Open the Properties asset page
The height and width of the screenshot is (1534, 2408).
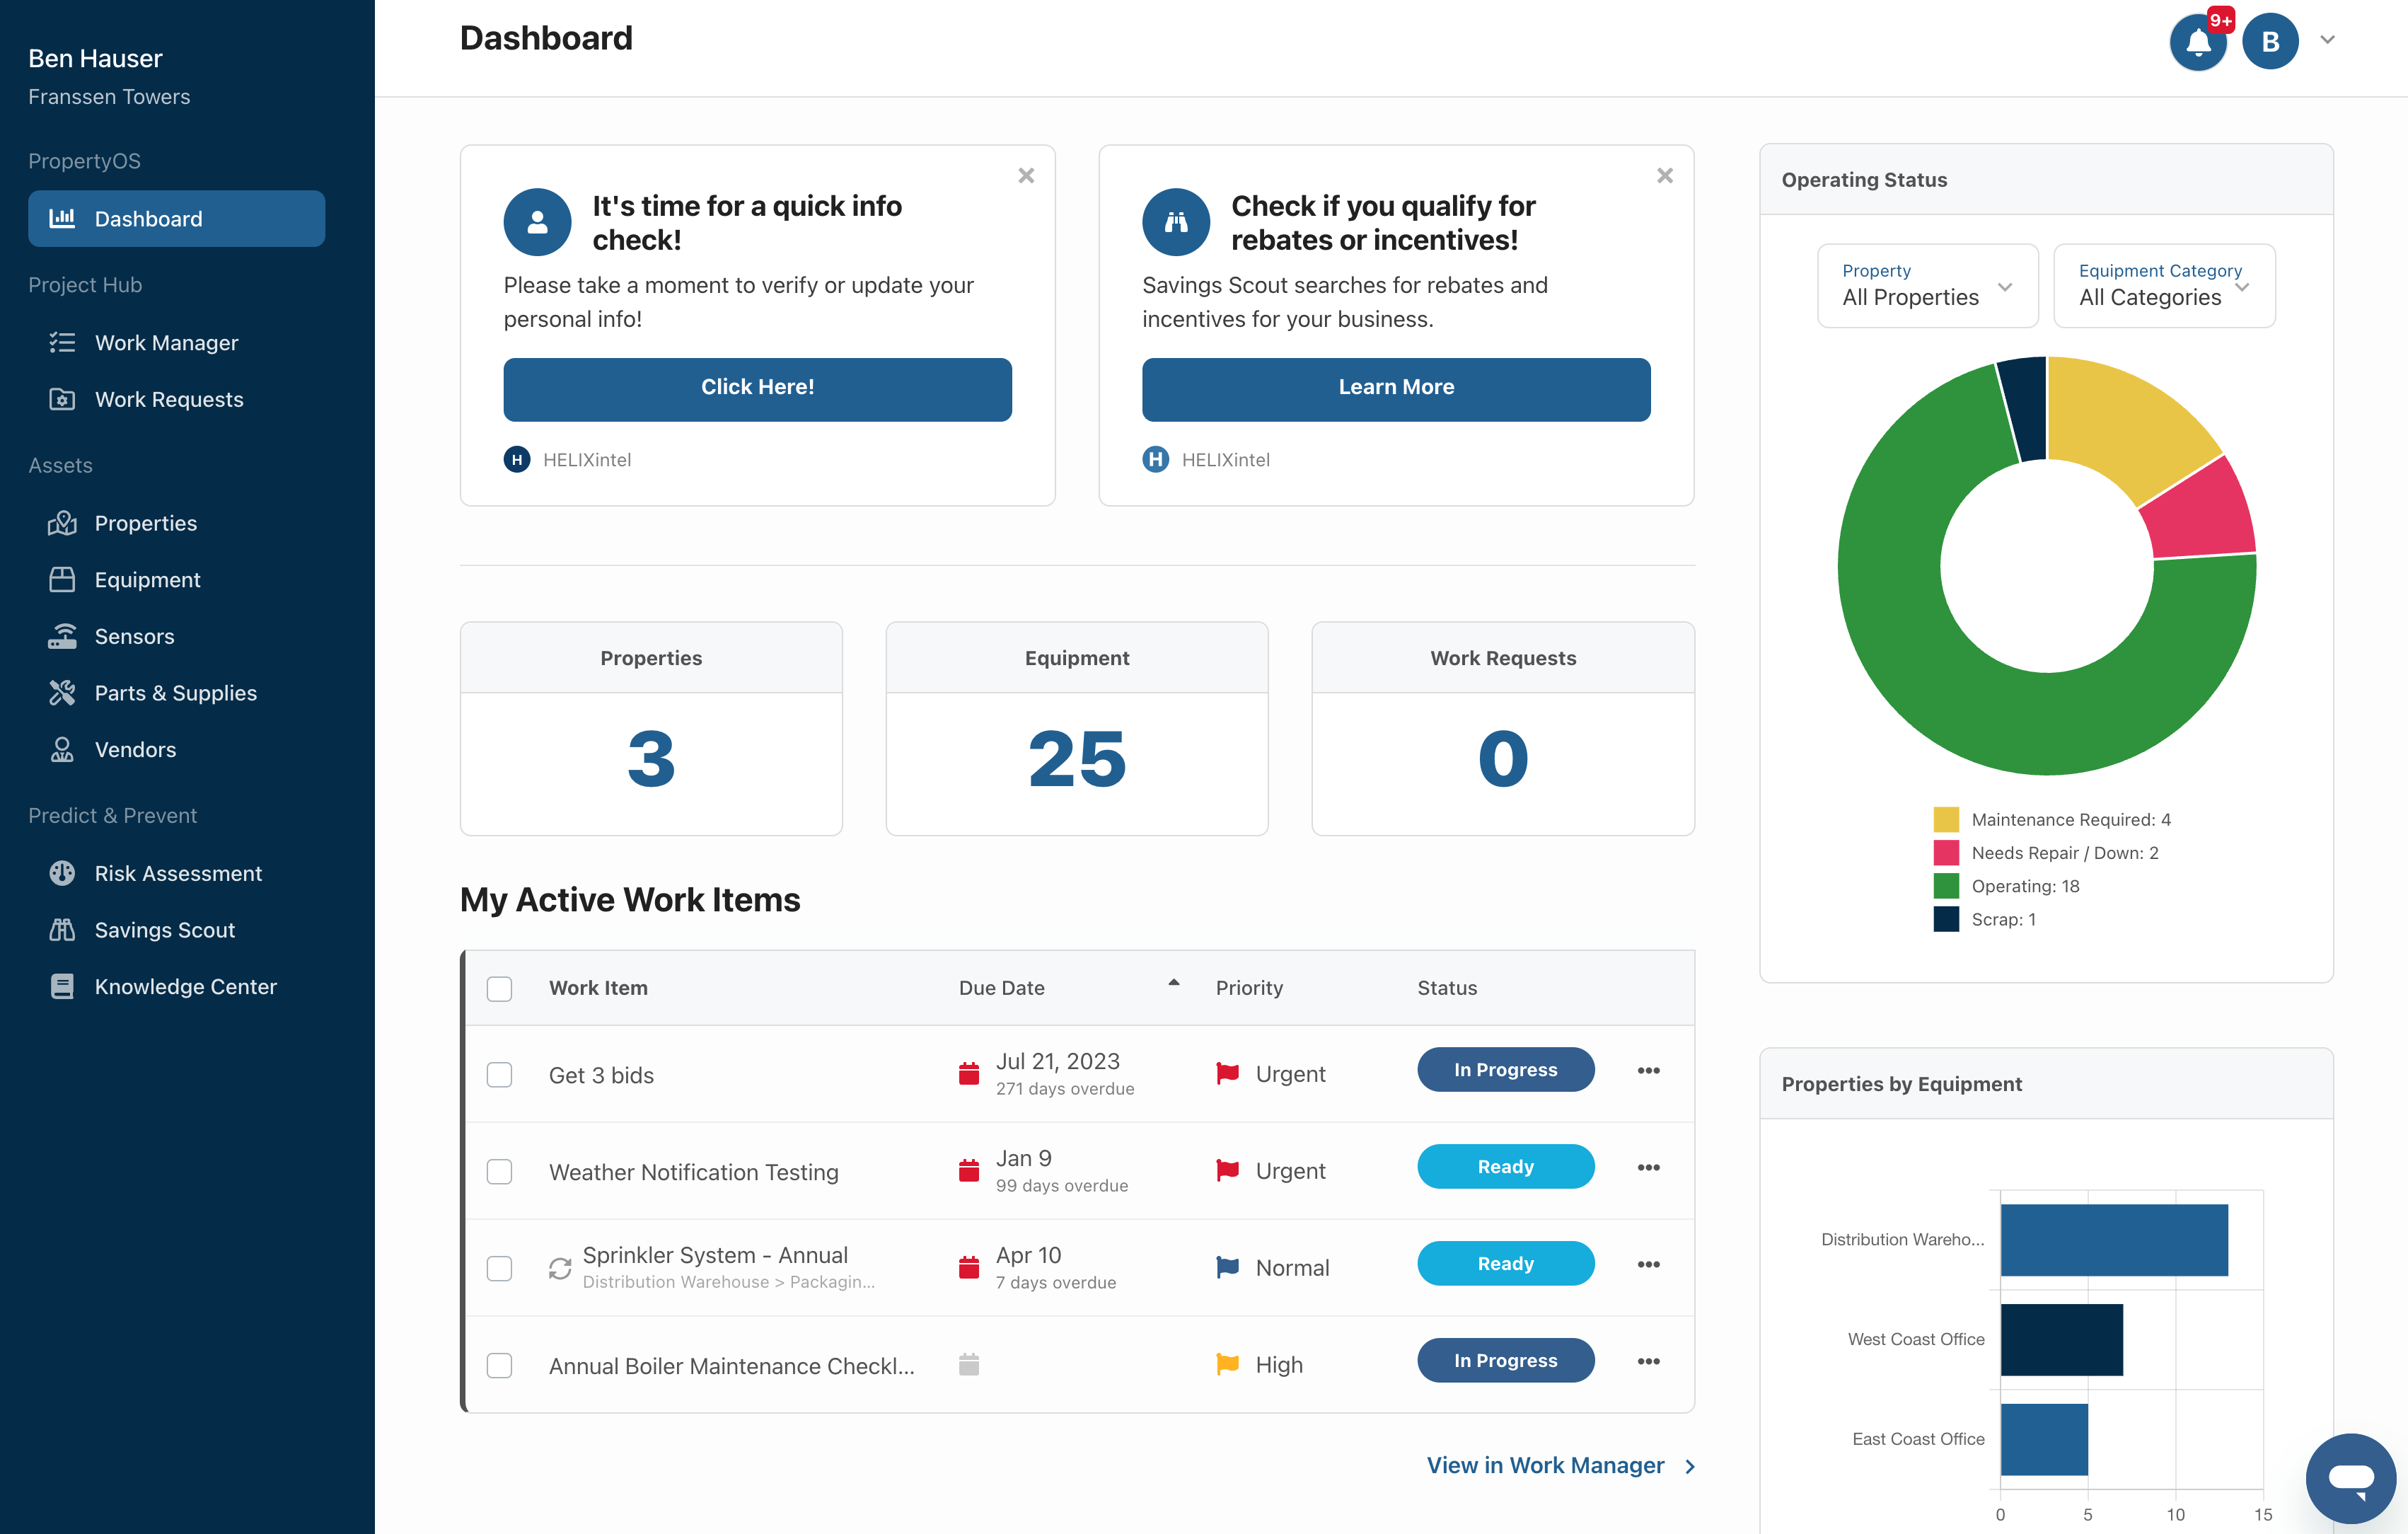tap(146, 522)
